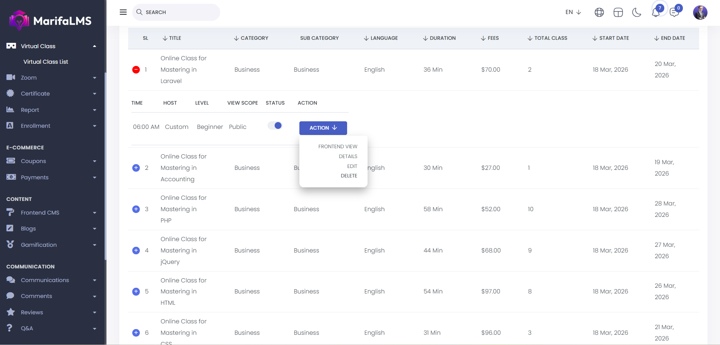Switch to dark mode moon icon
Screen dimensions: 720x345
[x=637, y=13]
